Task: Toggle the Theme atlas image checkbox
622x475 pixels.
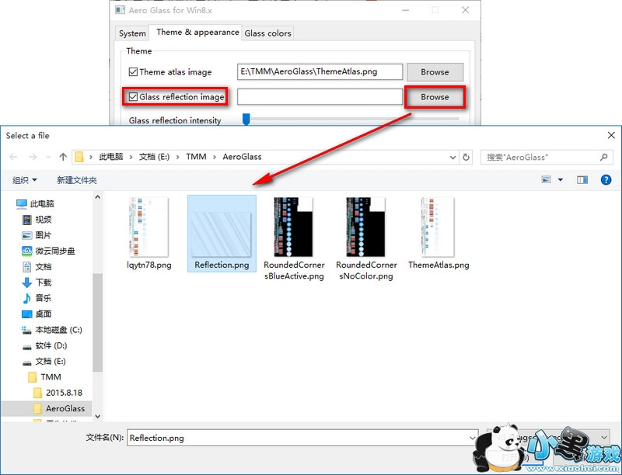Action: pos(133,72)
